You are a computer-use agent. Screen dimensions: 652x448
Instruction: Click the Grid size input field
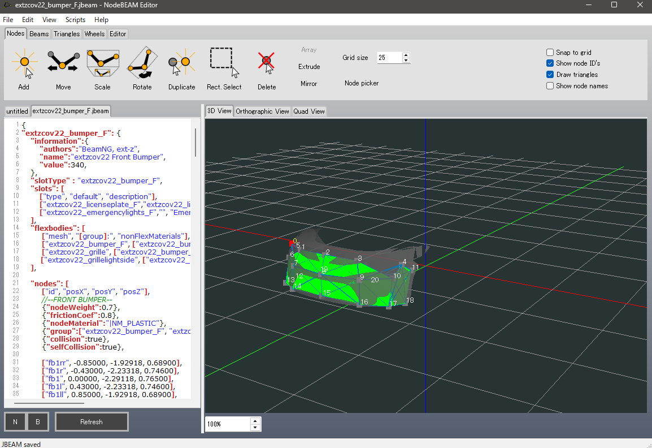[389, 58]
